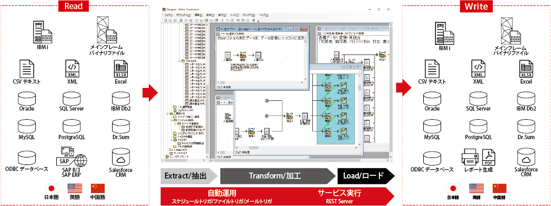Select the Dr.Sum icon in Read panel

[x=121, y=127]
